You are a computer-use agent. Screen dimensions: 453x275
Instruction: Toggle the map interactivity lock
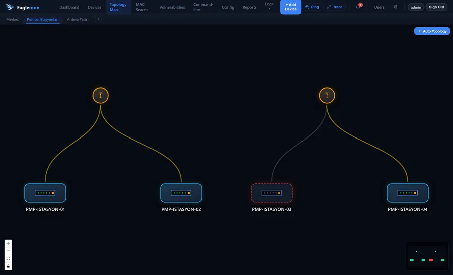pos(8,266)
